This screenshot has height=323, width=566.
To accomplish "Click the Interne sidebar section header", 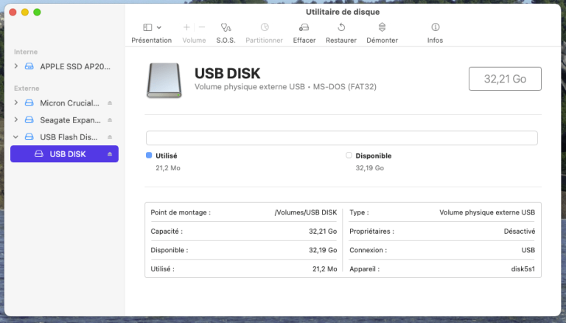I will point(26,52).
